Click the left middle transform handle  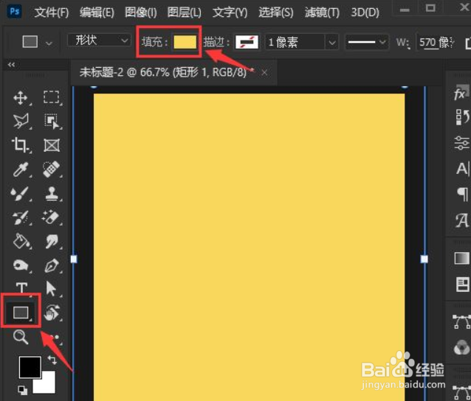pos(74,259)
